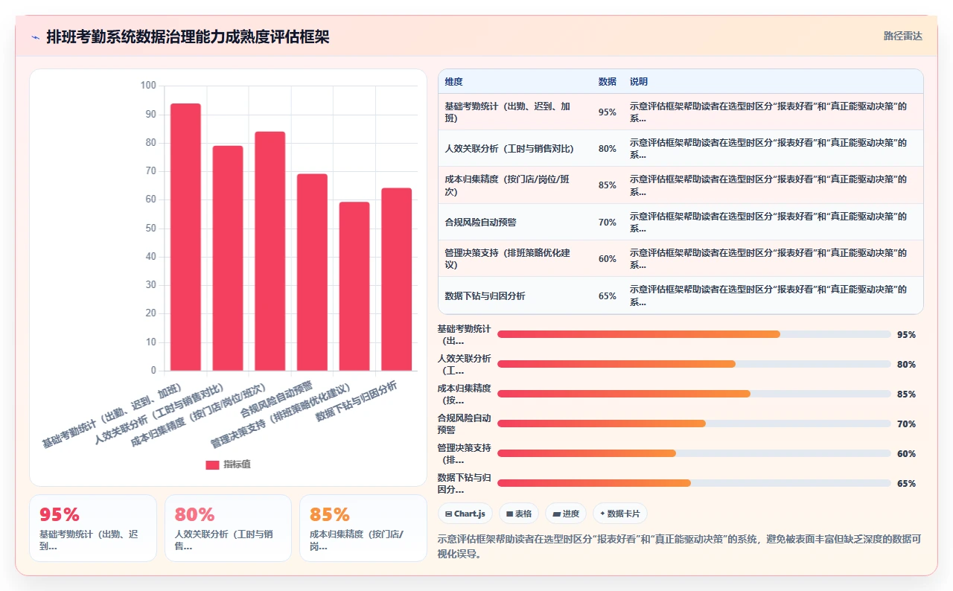Screen dimensions: 953x591
Task: Open the 85% 成本归集精度 data card
Action: click(x=363, y=528)
